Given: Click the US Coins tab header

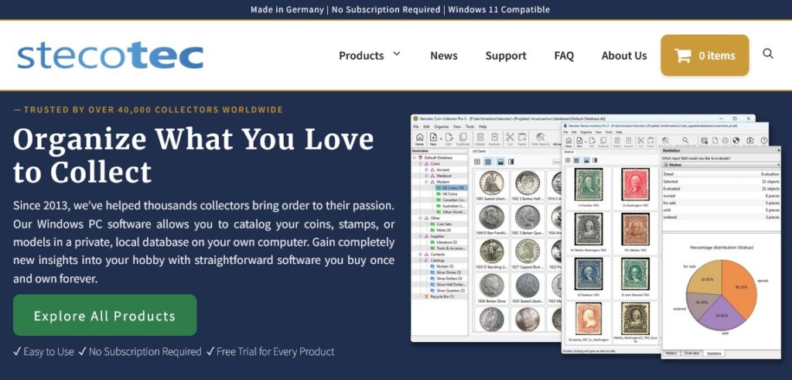Looking at the screenshot, I should tap(479, 152).
